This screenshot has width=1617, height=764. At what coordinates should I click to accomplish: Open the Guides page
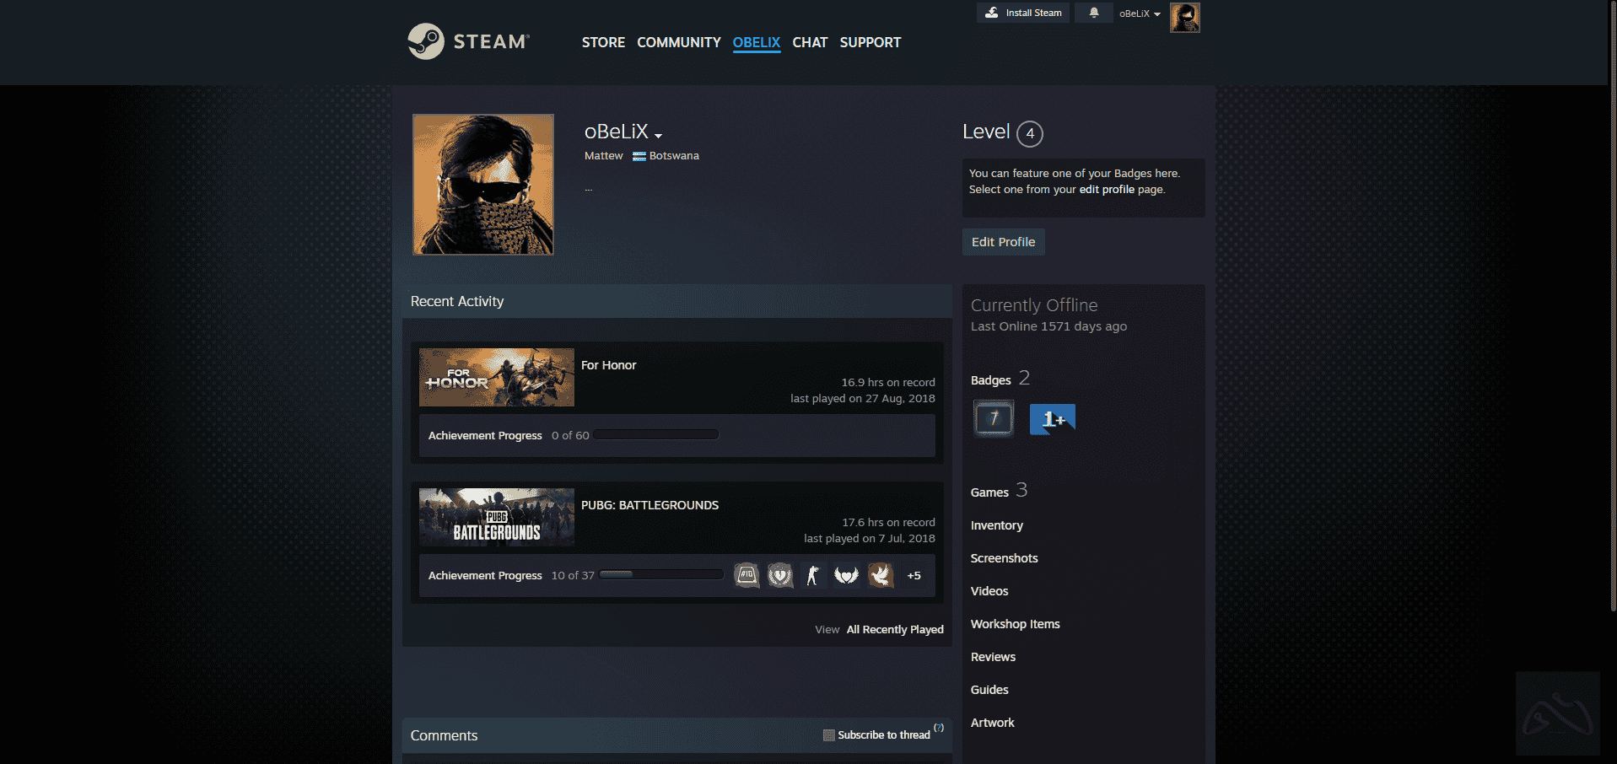tap(989, 690)
